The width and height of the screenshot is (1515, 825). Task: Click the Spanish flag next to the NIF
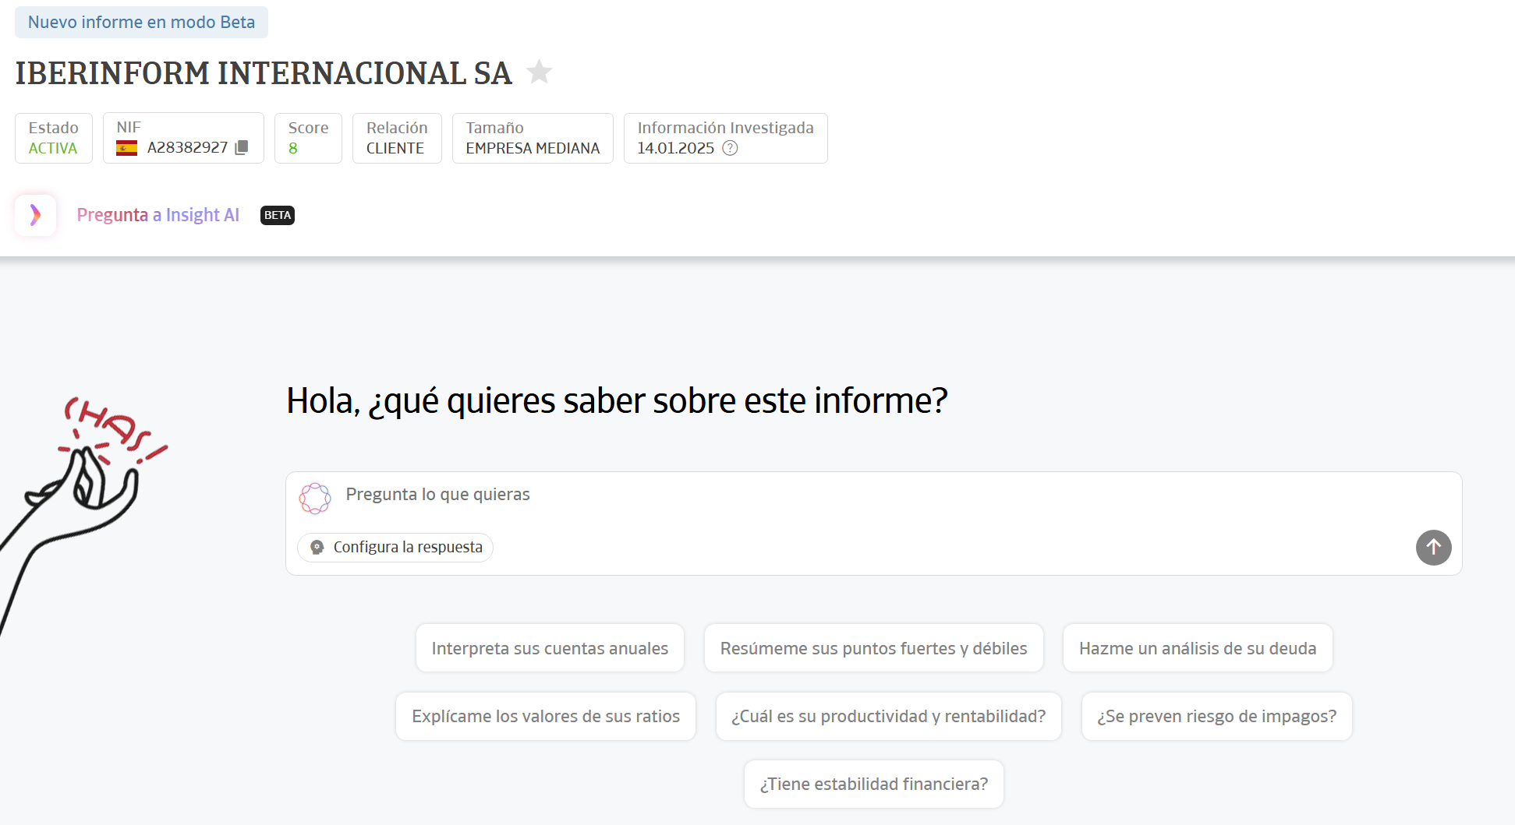tap(127, 148)
